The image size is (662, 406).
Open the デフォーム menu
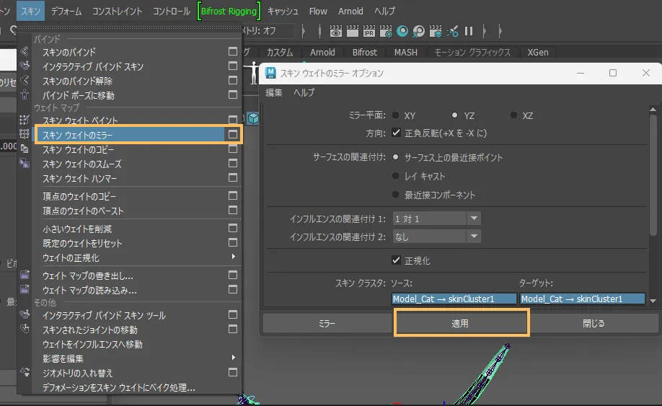(66, 11)
